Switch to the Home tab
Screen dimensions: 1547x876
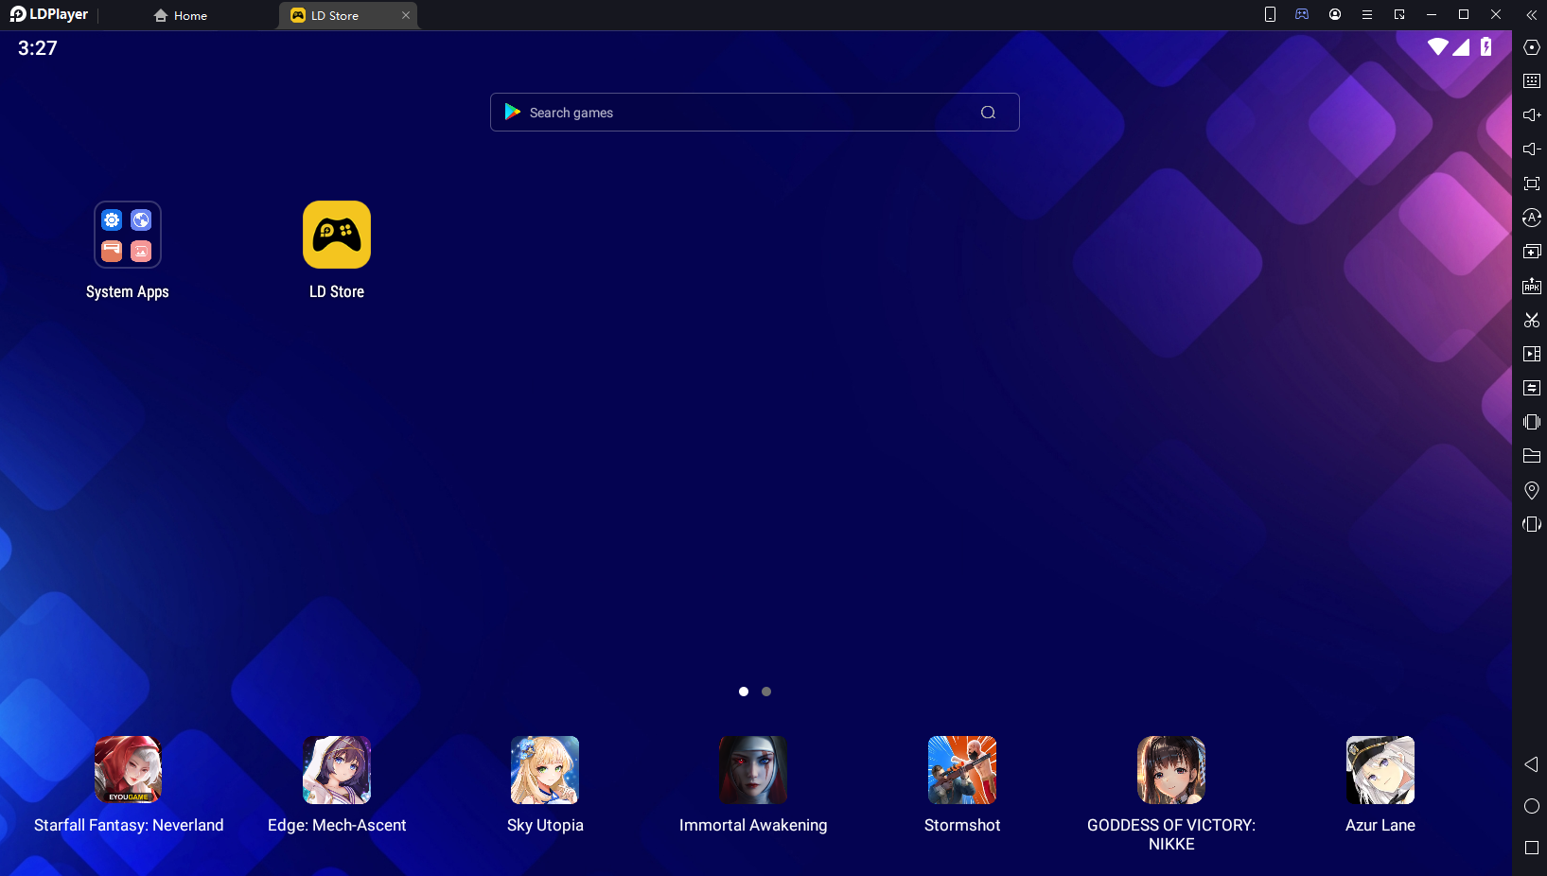pos(181,15)
